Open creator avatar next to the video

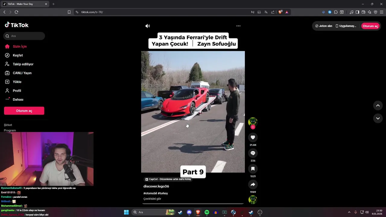(253, 122)
